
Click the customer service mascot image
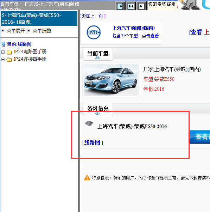(190, 5)
